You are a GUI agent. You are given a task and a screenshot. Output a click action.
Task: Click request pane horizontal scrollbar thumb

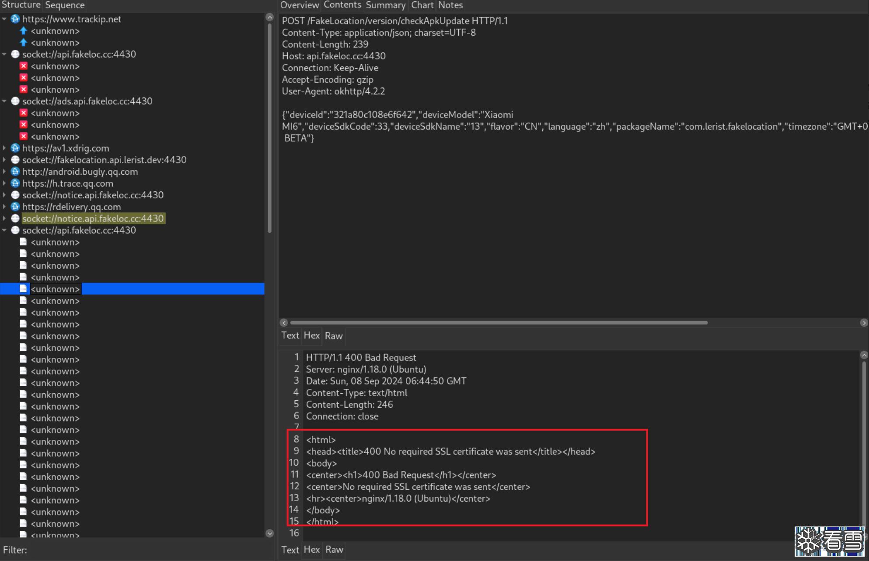(499, 323)
